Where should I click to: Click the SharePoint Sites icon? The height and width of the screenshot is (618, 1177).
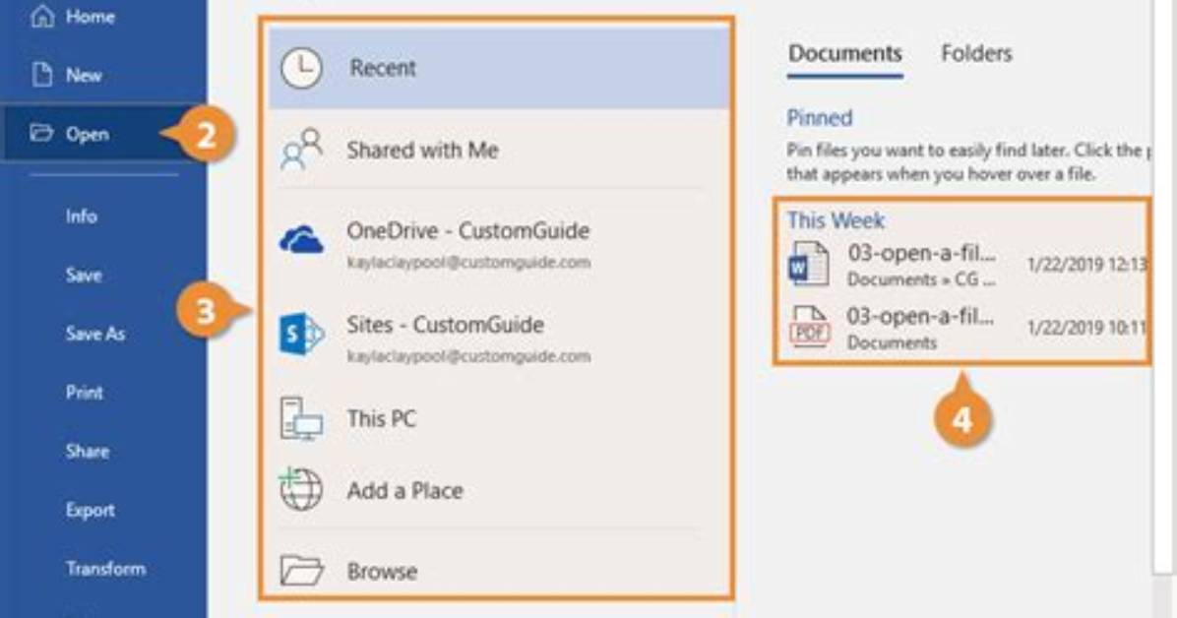[x=302, y=335]
